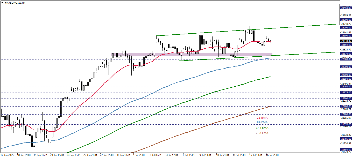Viewport: 353px width, 158px height.
Task: Click the 19 Jun 17:01 time label
Action: pyautogui.click(x=41, y=155)
